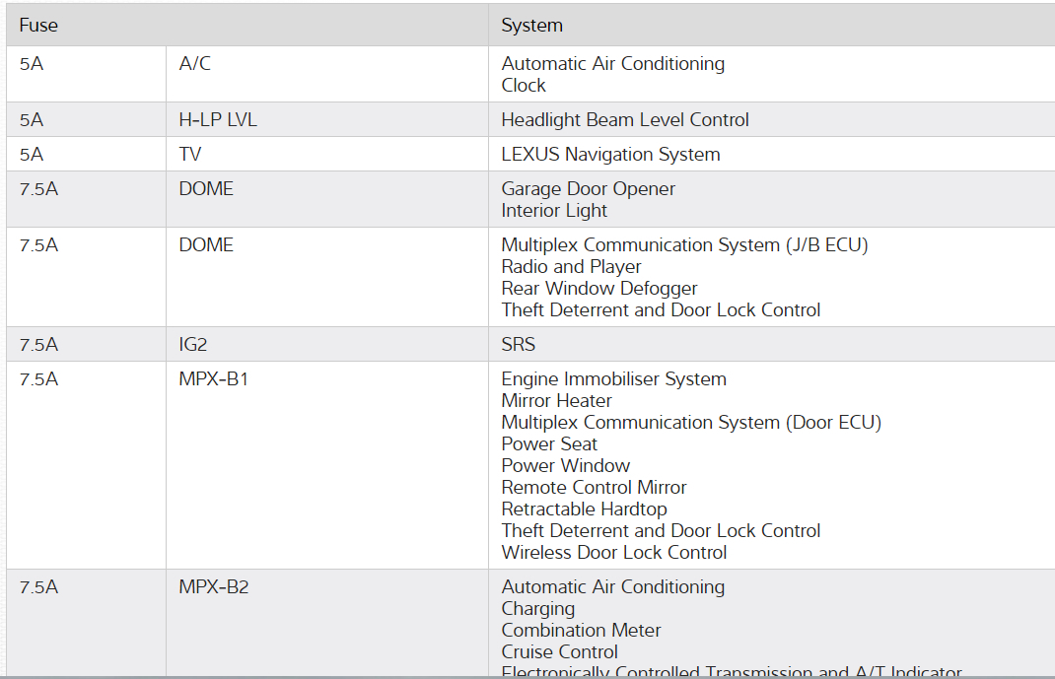Select Headlight Beam Level Control entry

pos(625,120)
